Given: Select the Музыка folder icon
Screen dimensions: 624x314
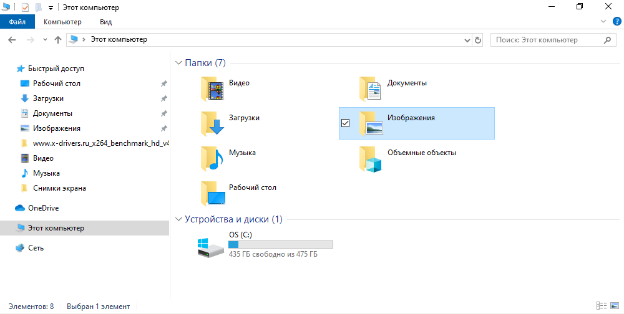Looking at the screenshot, I should click(x=212, y=158).
